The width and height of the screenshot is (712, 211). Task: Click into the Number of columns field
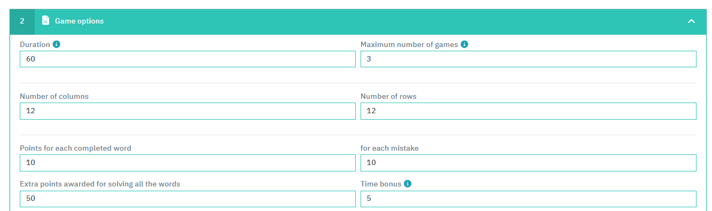[x=187, y=111]
